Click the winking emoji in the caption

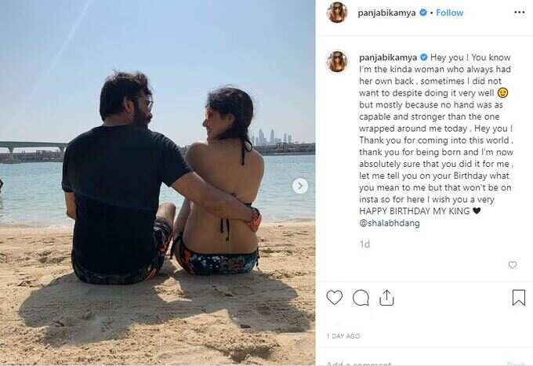pyautogui.click(x=502, y=92)
